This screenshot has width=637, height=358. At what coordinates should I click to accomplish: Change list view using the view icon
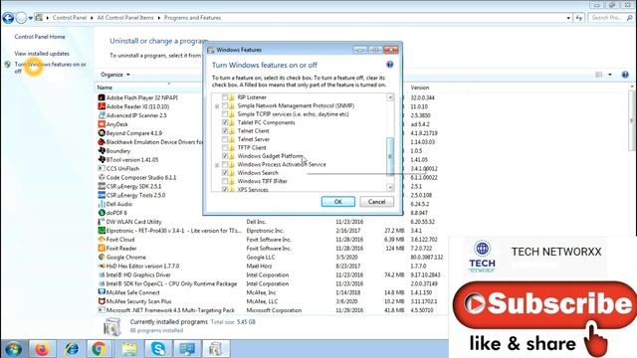point(599,75)
